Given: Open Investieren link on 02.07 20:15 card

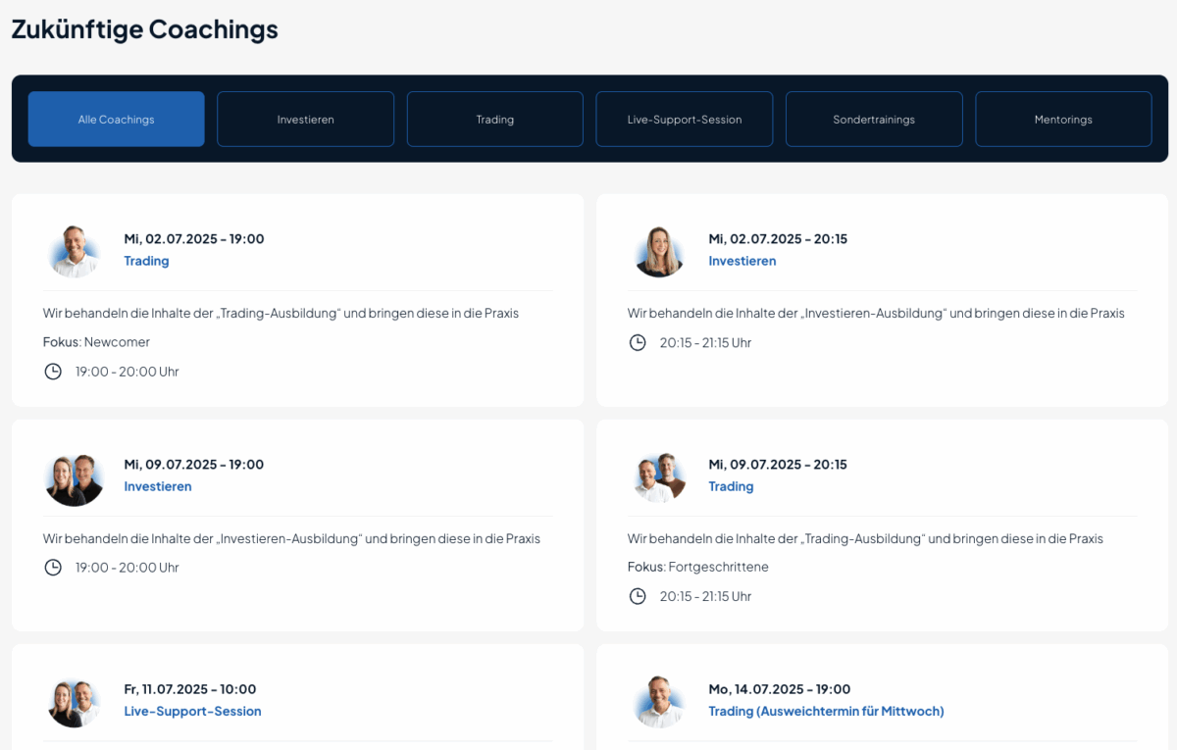Looking at the screenshot, I should [742, 261].
